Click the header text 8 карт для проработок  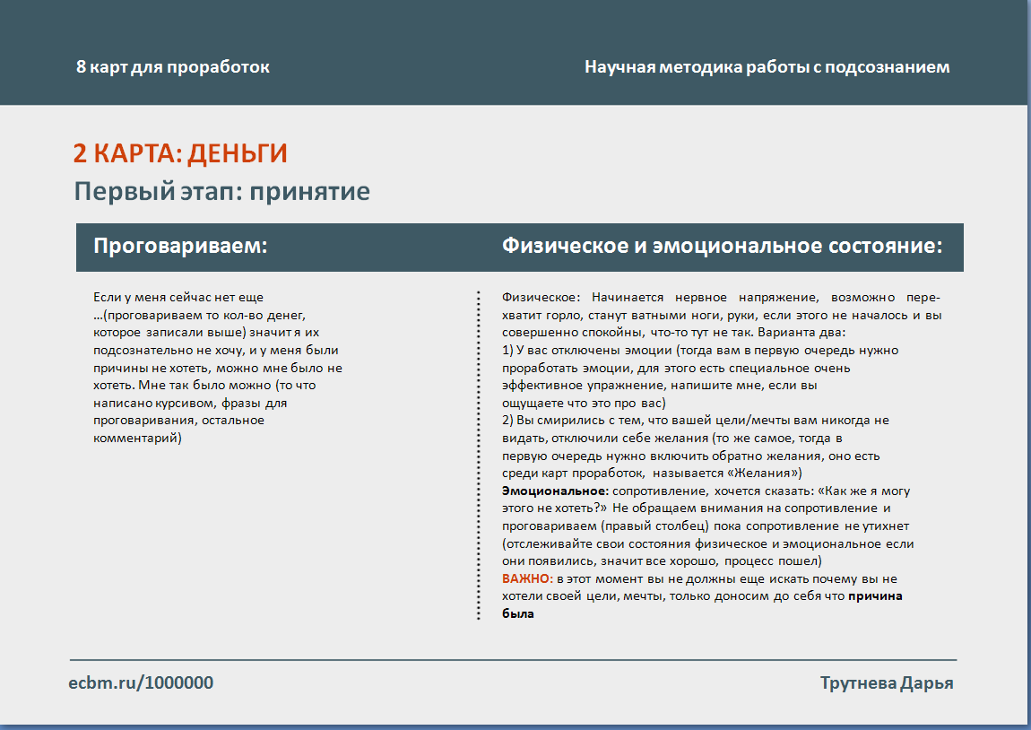[173, 67]
